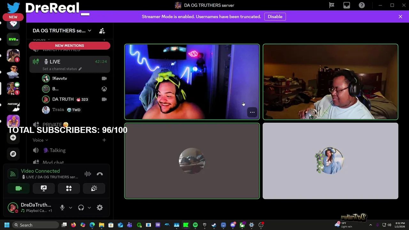Viewport: 409px width, 230px height.
Task: Disable Streamer Mode
Action: [x=275, y=17]
